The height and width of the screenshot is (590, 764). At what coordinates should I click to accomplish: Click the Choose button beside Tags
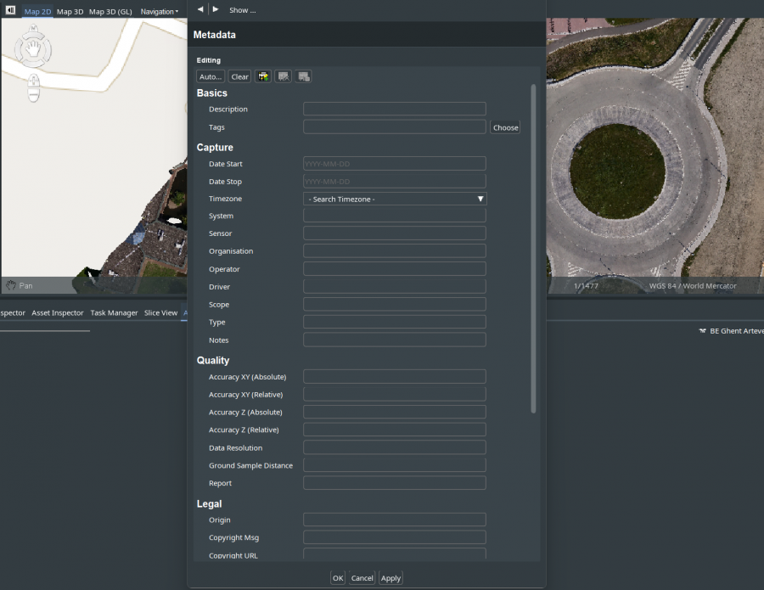point(505,127)
